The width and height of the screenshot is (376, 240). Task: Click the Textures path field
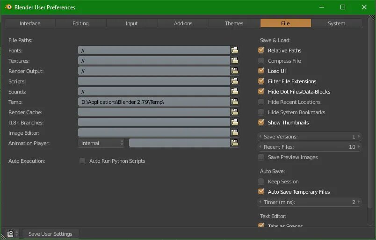coord(154,61)
